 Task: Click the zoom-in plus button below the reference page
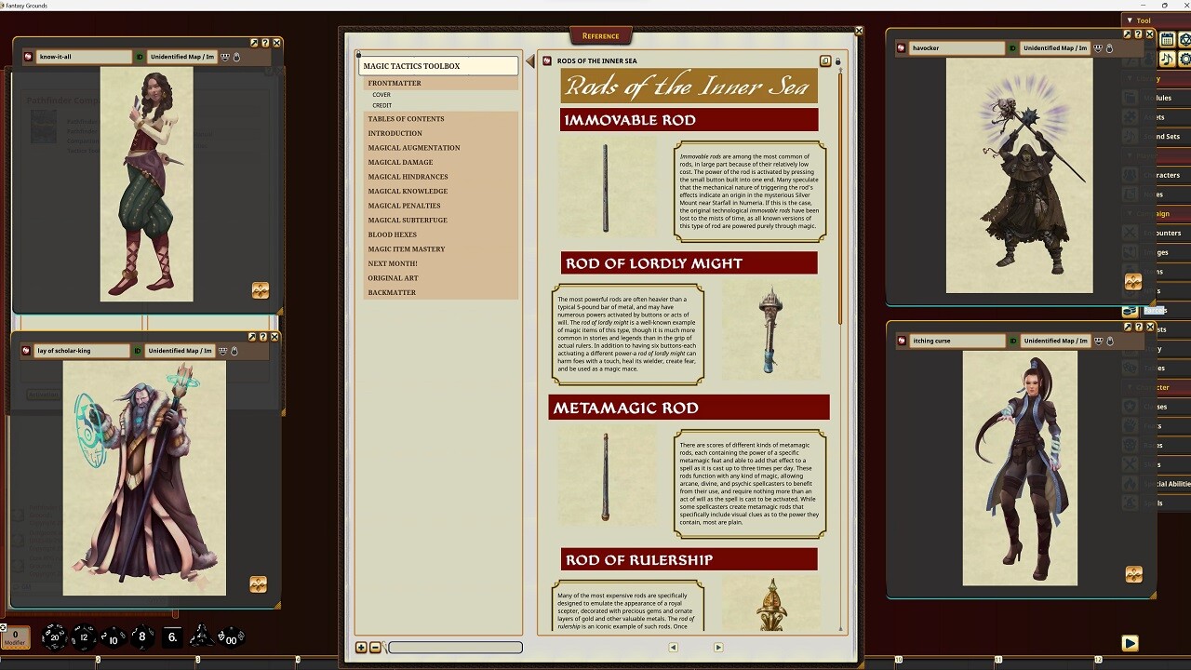[361, 647]
